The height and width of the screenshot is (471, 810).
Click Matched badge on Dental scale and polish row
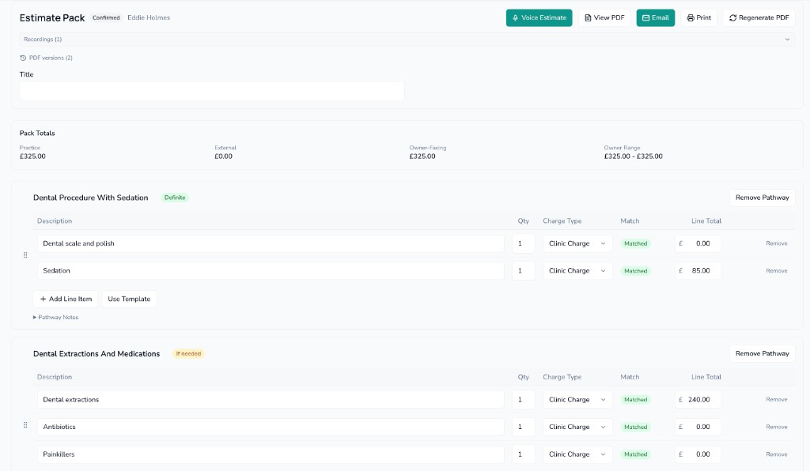[635, 243]
